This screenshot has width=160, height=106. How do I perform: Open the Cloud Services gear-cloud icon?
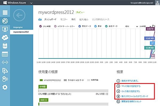(x=5, y=37)
